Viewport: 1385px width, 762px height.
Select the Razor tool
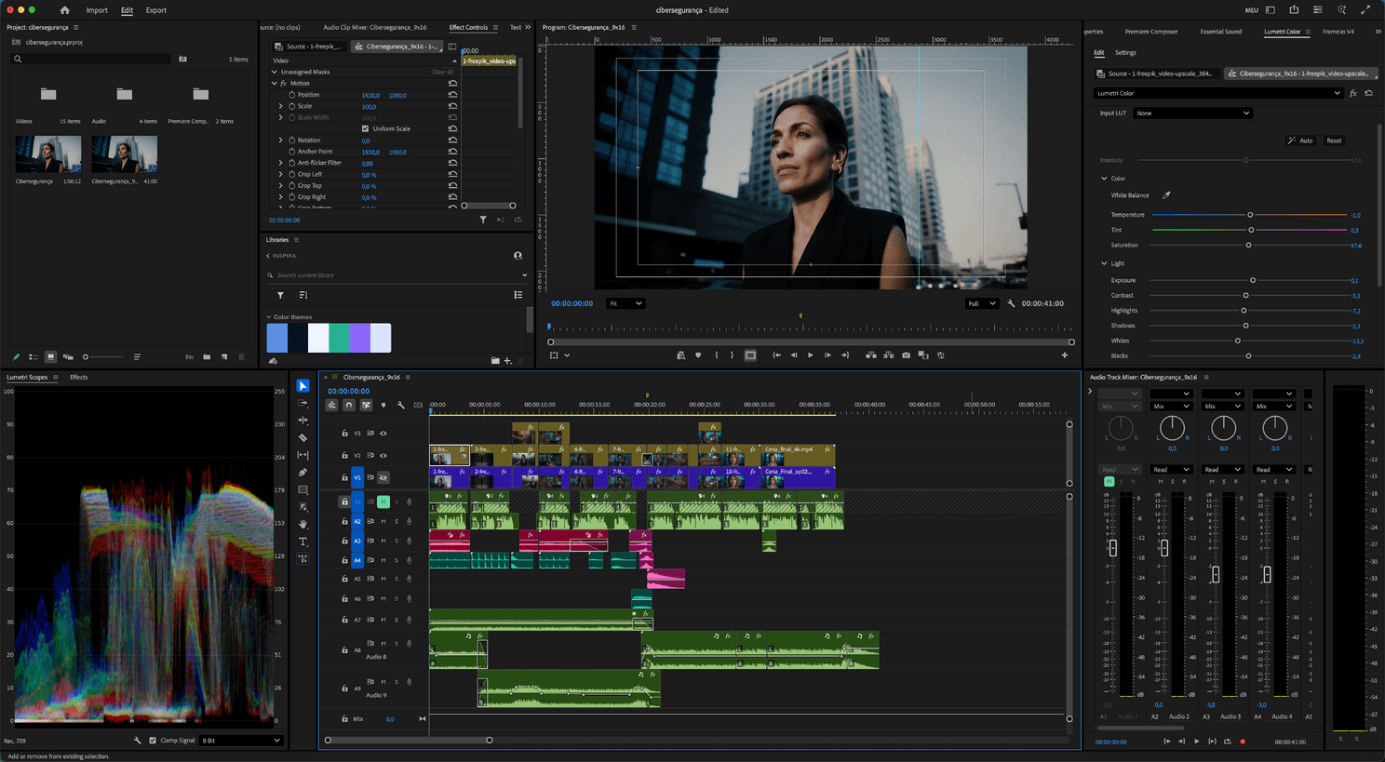(x=303, y=435)
